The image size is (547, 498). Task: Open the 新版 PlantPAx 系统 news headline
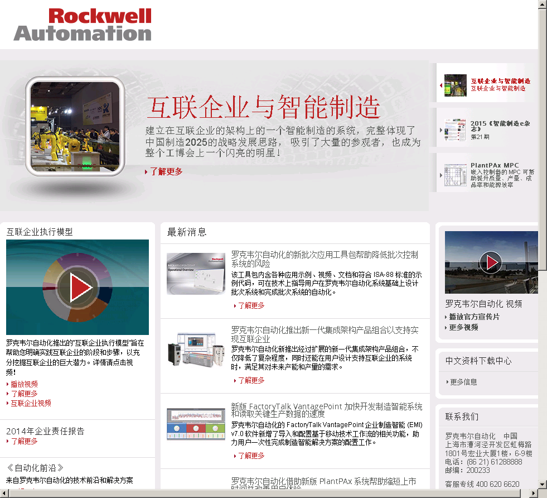pyautogui.click(x=323, y=483)
